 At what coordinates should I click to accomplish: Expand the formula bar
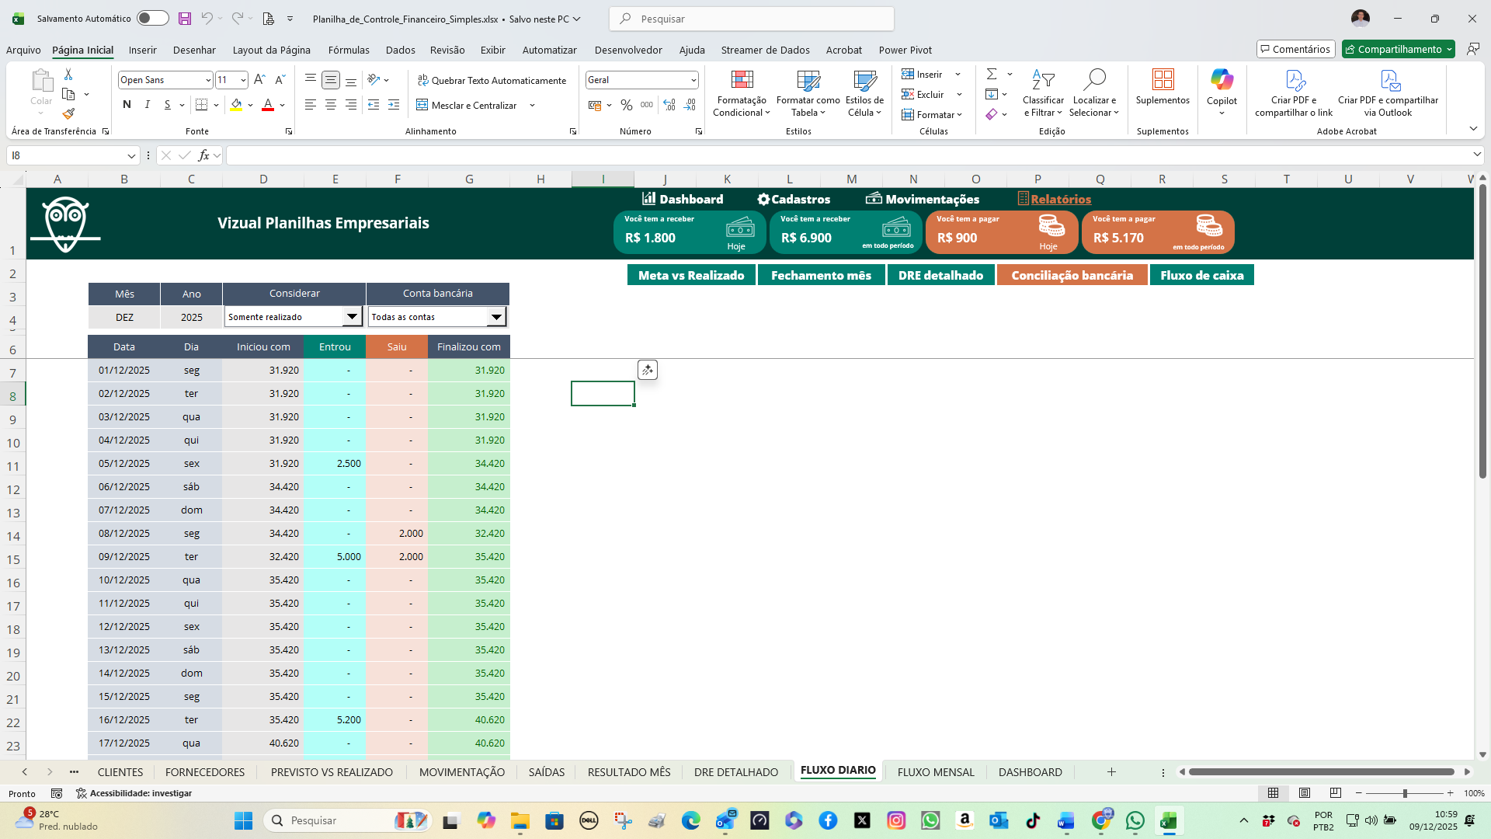click(x=1476, y=155)
